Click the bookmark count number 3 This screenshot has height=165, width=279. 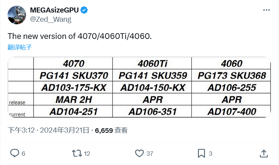point(211,154)
